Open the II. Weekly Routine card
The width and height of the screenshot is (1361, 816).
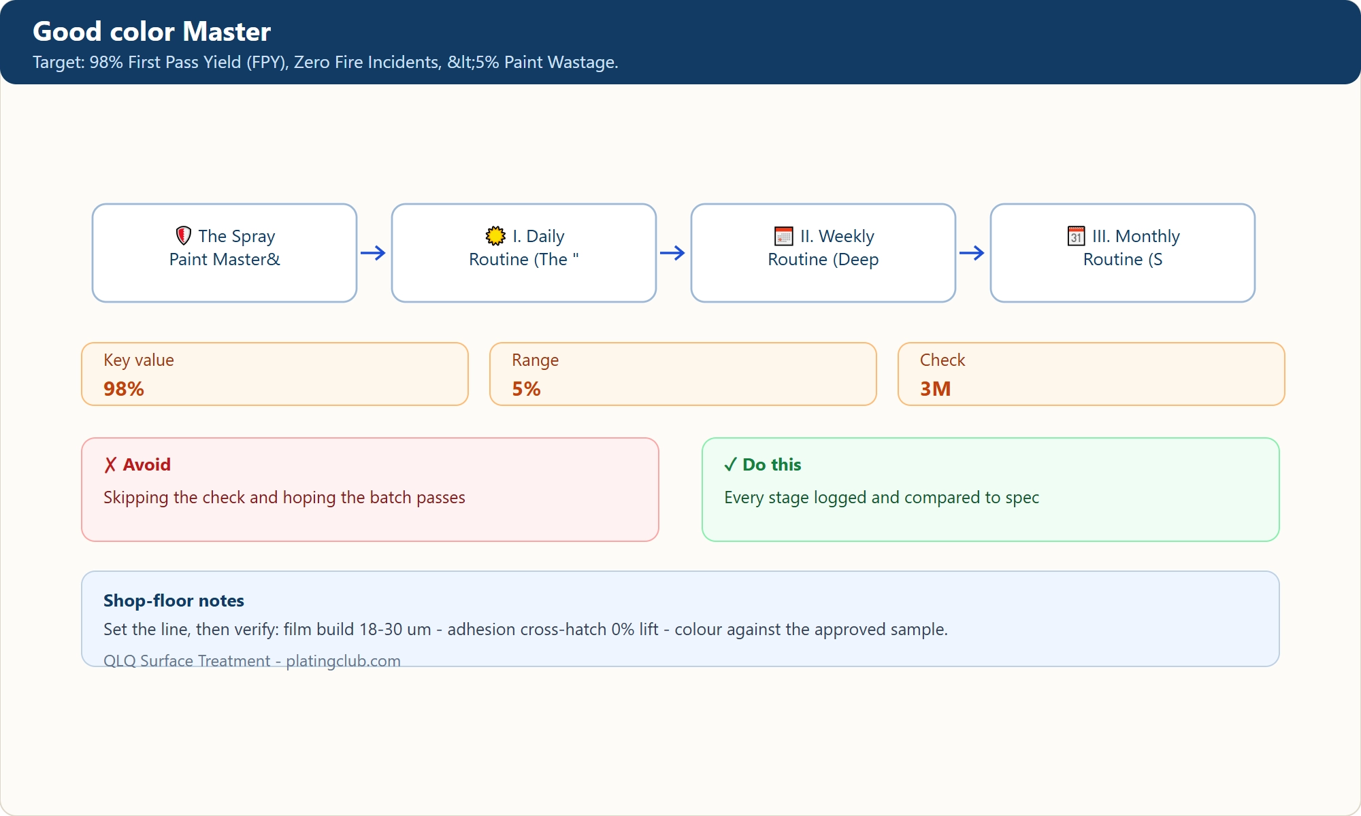click(823, 253)
